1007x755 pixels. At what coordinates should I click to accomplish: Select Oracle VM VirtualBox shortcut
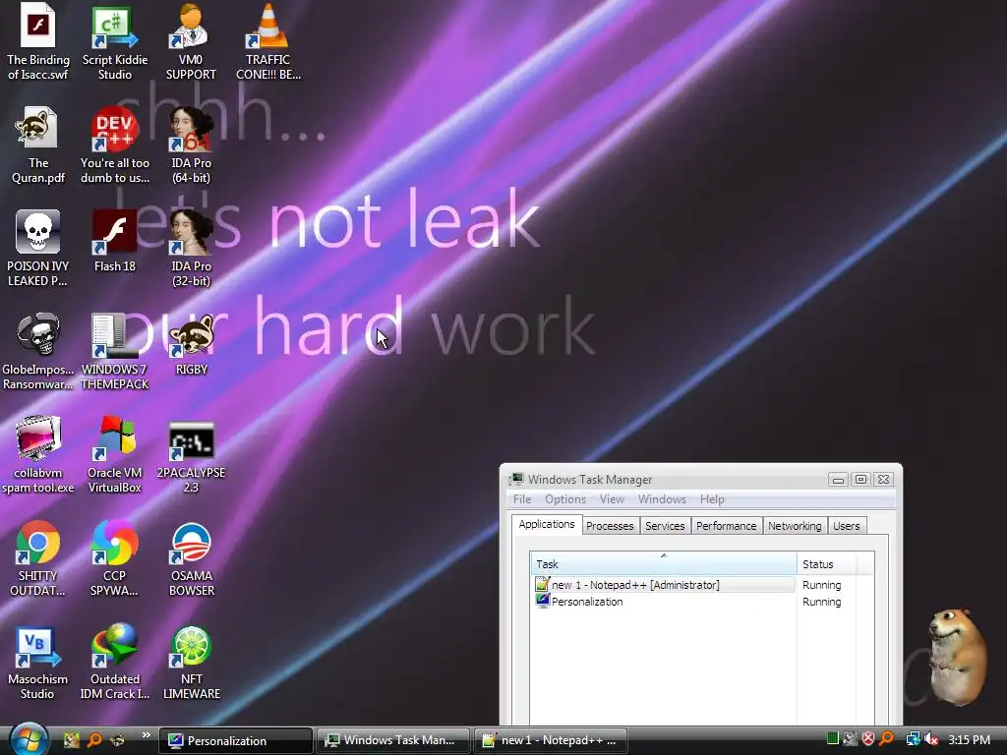115,454
